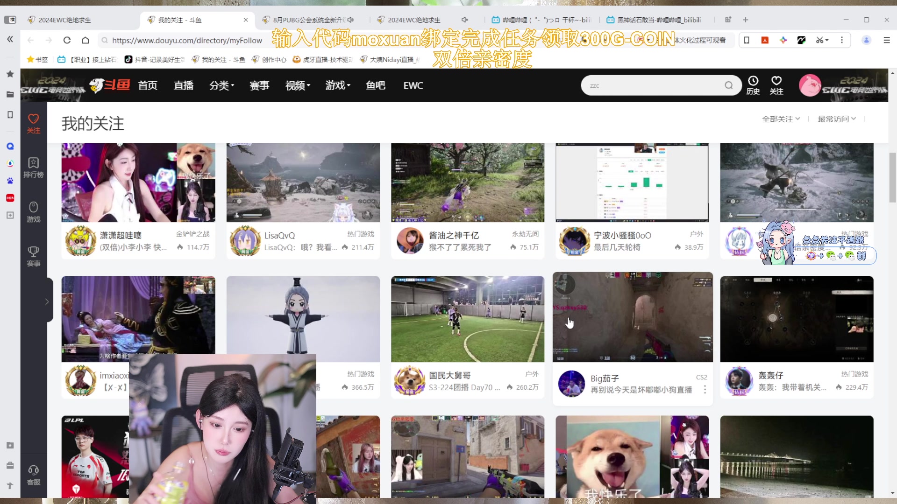The height and width of the screenshot is (504, 897).
Task: Go to browser home page icon
Action: tap(85, 40)
